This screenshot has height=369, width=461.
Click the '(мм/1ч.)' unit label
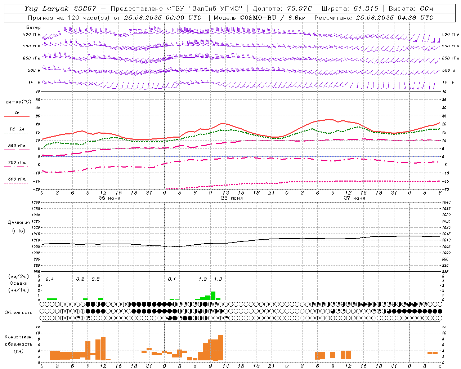tap(19, 290)
